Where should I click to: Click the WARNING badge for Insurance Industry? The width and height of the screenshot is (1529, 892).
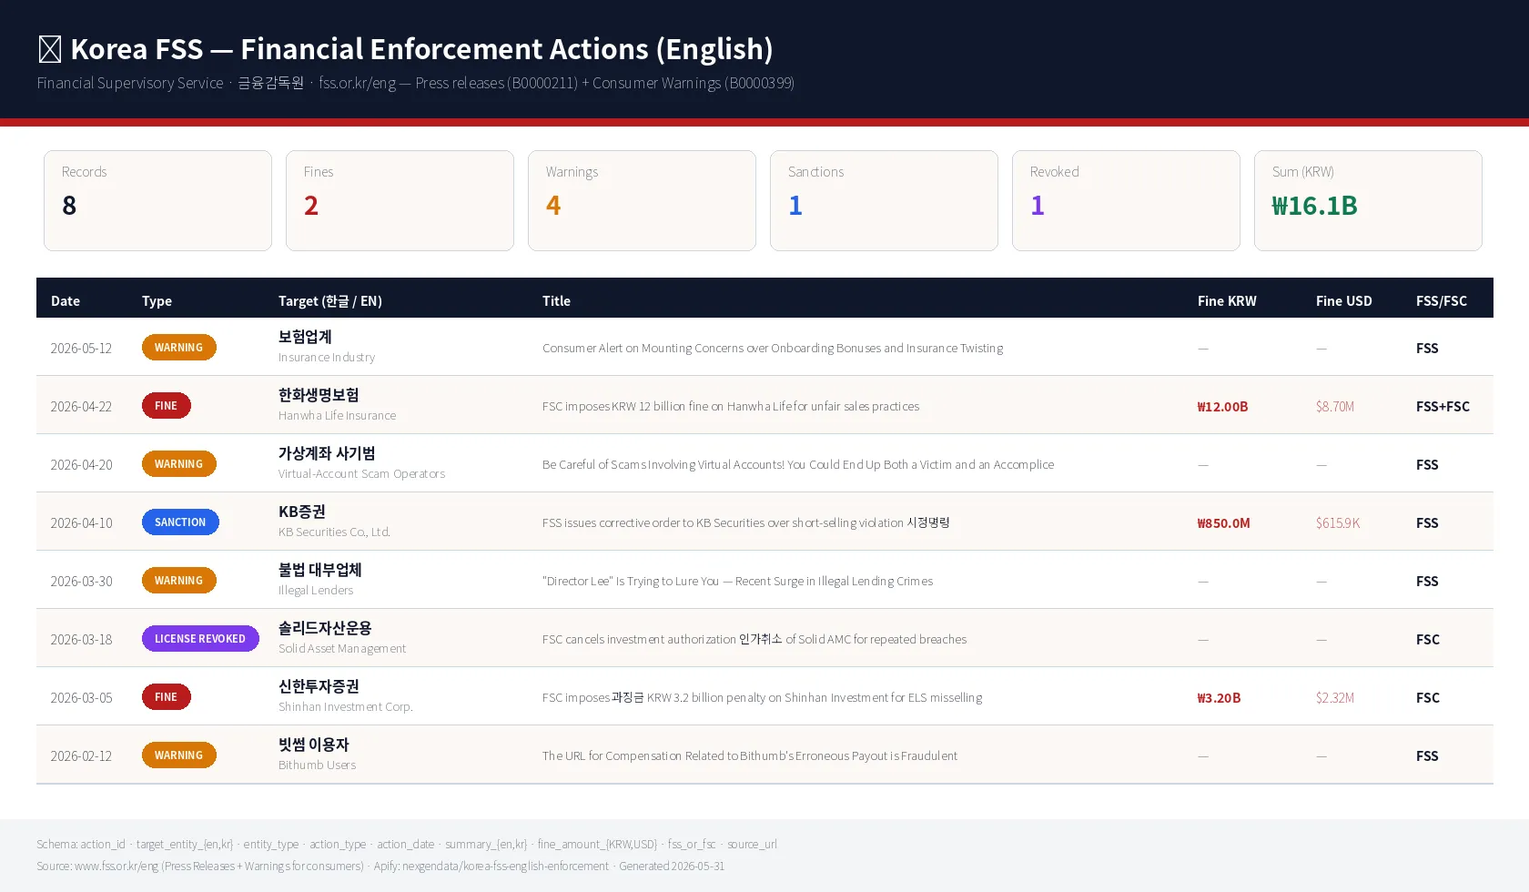179,348
